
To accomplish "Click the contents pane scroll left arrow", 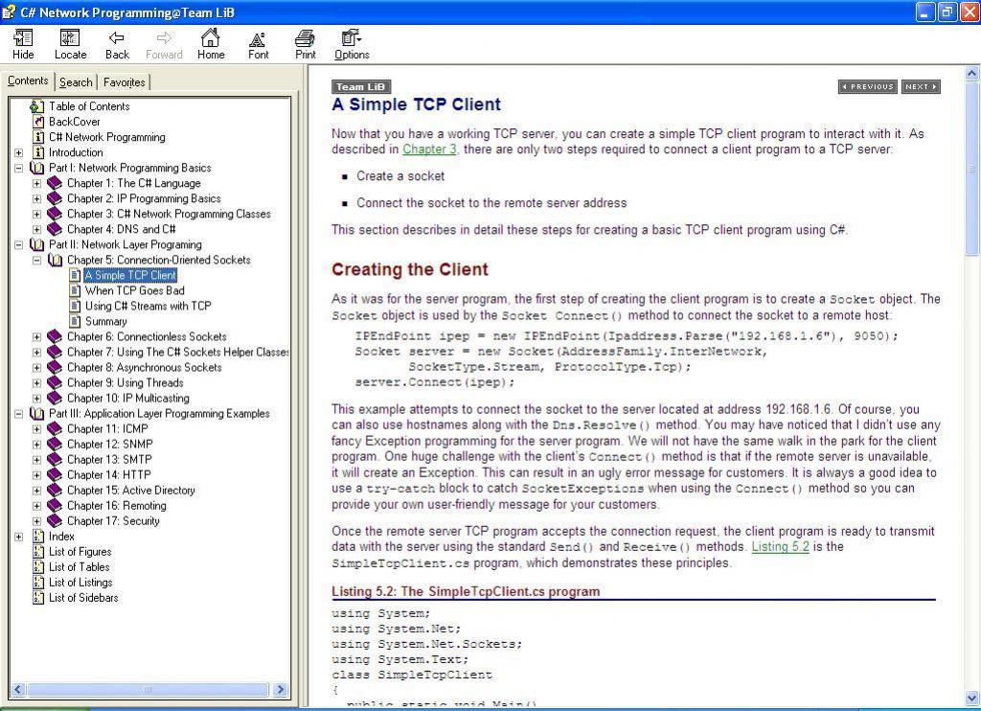I will tap(17, 690).
